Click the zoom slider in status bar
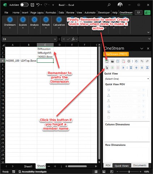 [x=129, y=171]
